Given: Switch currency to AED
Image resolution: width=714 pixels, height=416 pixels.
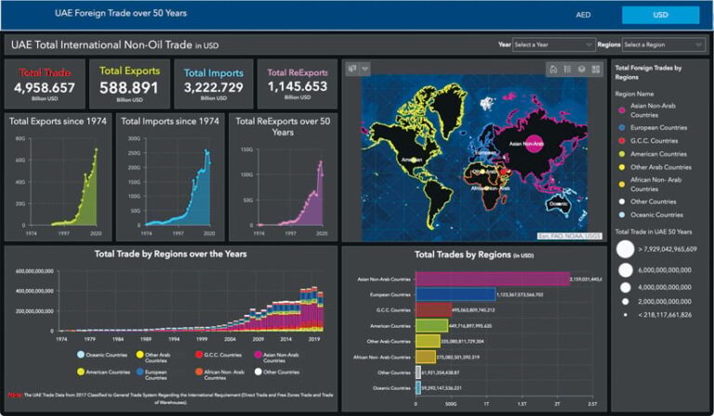Looking at the screenshot, I should 583,15.
